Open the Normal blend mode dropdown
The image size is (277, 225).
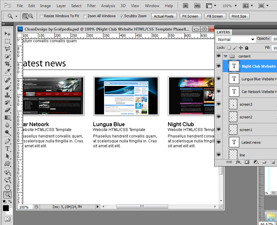click(x=235, y=39)
